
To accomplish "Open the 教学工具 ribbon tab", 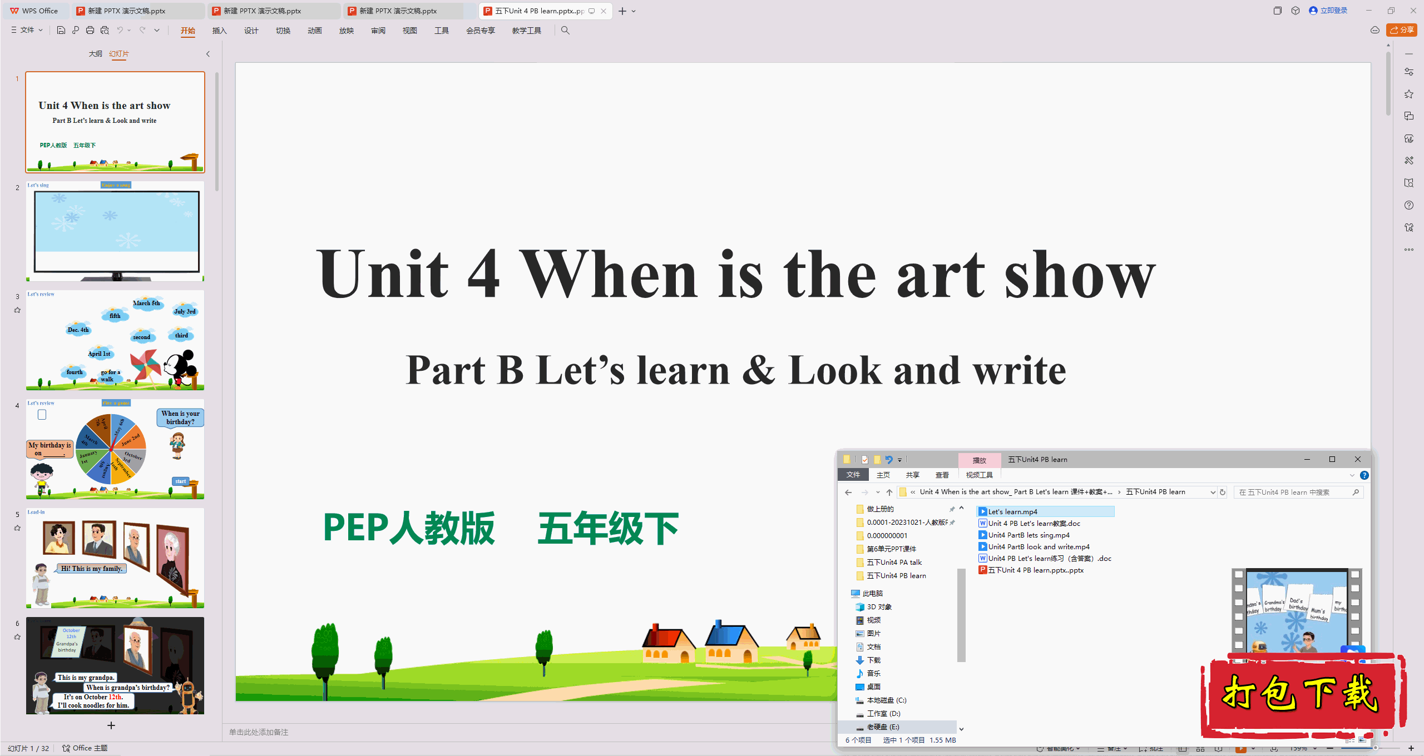I will click(526, 31).
